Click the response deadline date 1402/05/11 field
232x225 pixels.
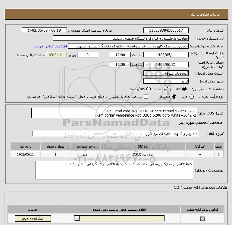(166, 55)
